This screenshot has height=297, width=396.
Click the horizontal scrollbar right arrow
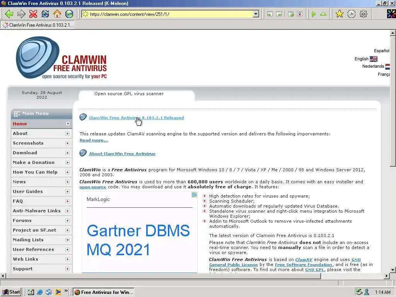387,276
